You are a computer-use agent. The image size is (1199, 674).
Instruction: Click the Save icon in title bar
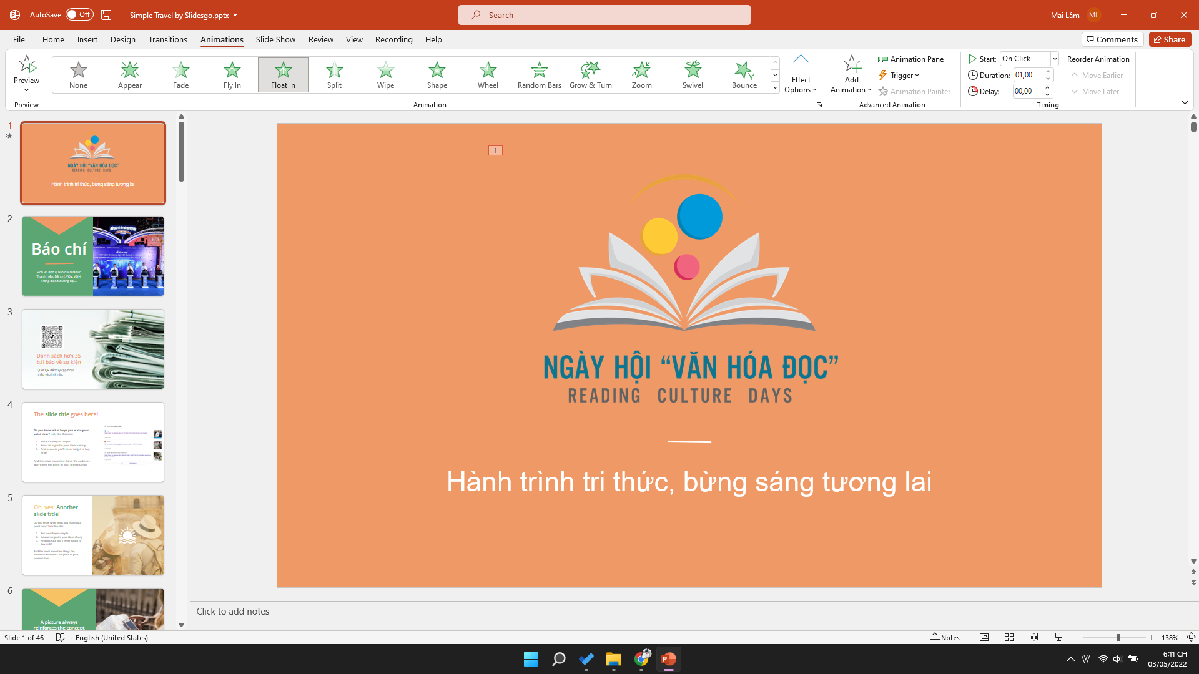106,15
